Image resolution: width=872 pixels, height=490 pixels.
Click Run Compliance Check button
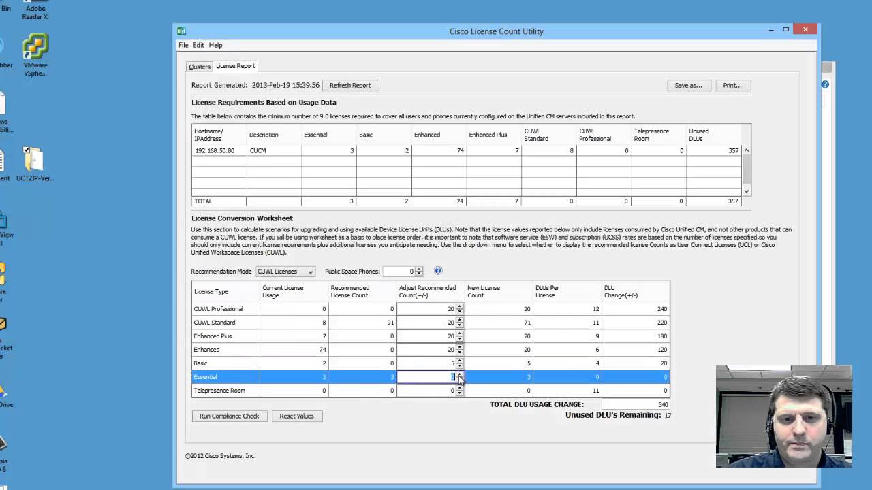[230, 416]
